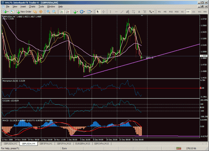The image size is (209, 151).
Task: Switch timeframe to W1
Action: pos(199,12)
